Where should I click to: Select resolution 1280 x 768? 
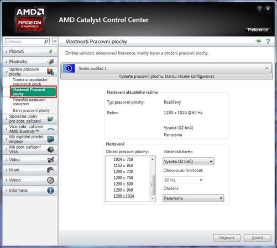(123, 178)
